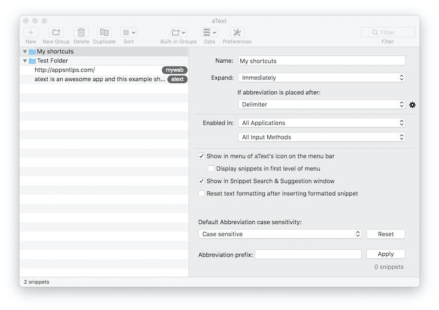This screenshot has width=439, height=310.
Task: Open Preferences from the toolbar
Action: tap(237, 33)
